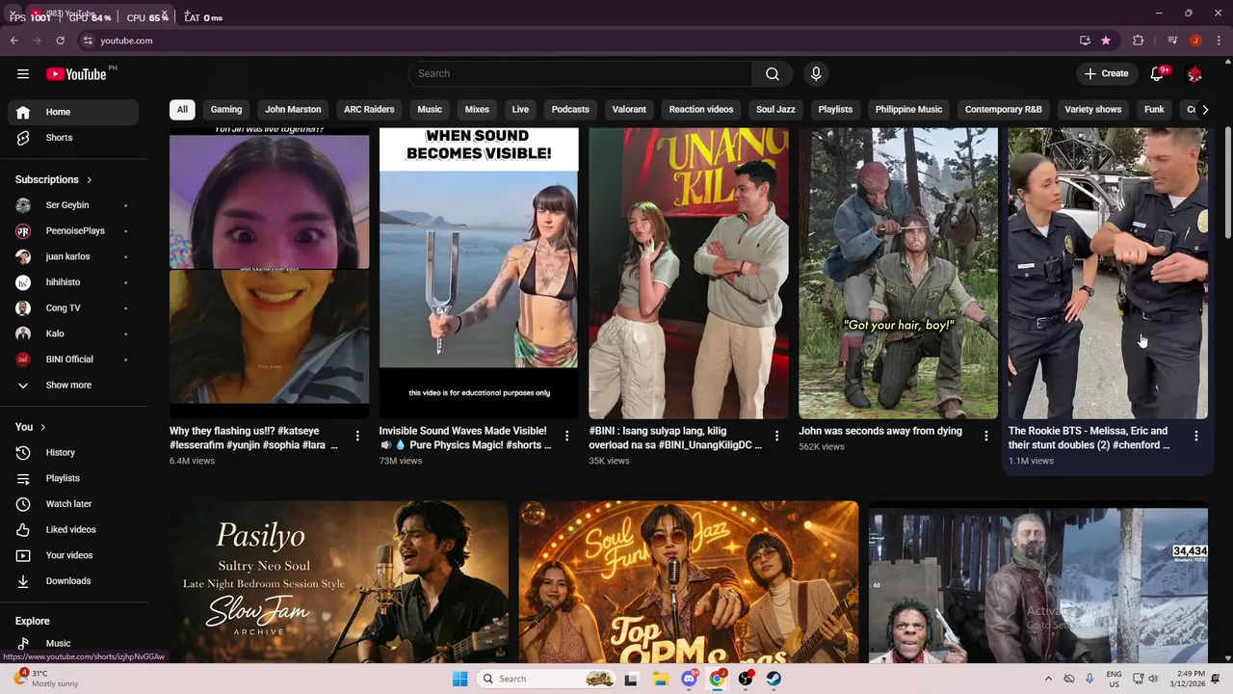
Task: Open the 'Top OPM' Soul Funk Jazz thumbnail
Action: pos(689,582)
